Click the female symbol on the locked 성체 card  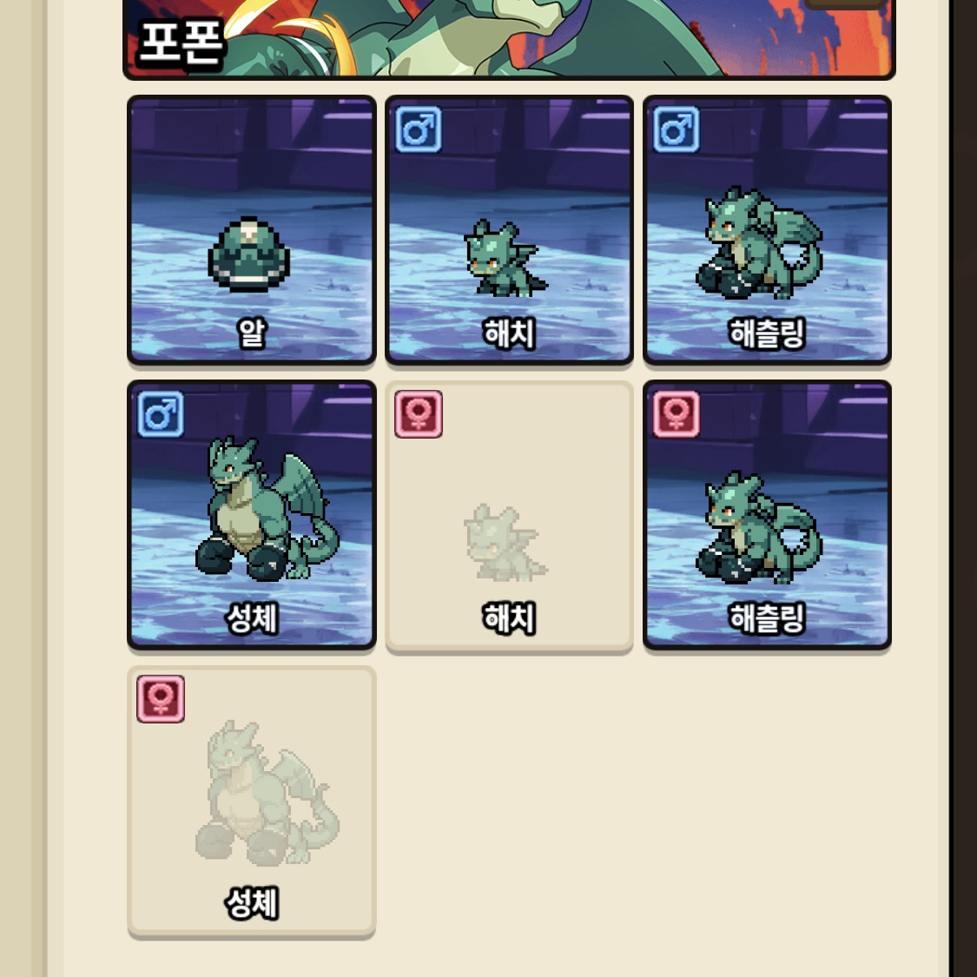tap(161, 699)
